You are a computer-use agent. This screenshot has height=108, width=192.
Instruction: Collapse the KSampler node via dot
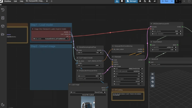click(113, 57)
